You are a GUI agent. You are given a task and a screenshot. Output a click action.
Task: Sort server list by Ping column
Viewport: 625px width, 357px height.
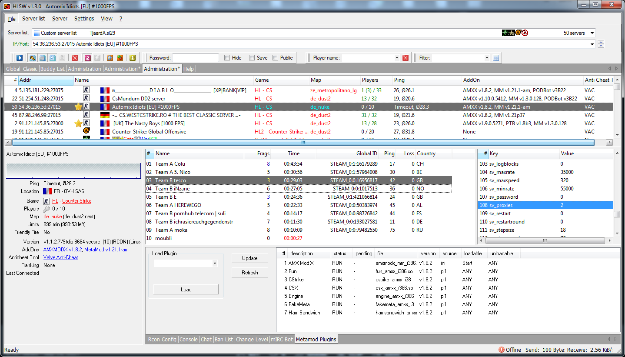[427, 80]
